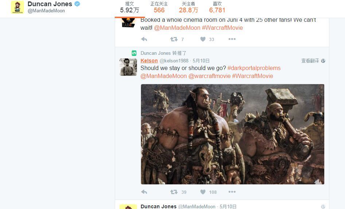The image size is (345, 209).
Task: Retweet the cinema room booking tweet
Action: (174, 39)
